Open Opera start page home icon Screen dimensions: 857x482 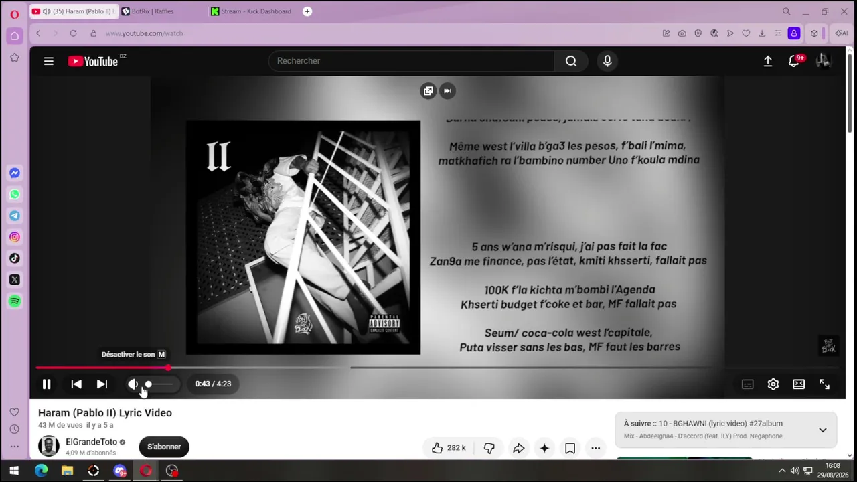(14, 36)
